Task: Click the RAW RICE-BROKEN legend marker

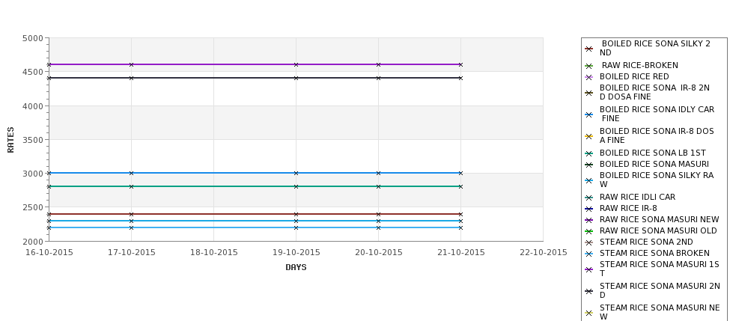Action: click(589, 66)
